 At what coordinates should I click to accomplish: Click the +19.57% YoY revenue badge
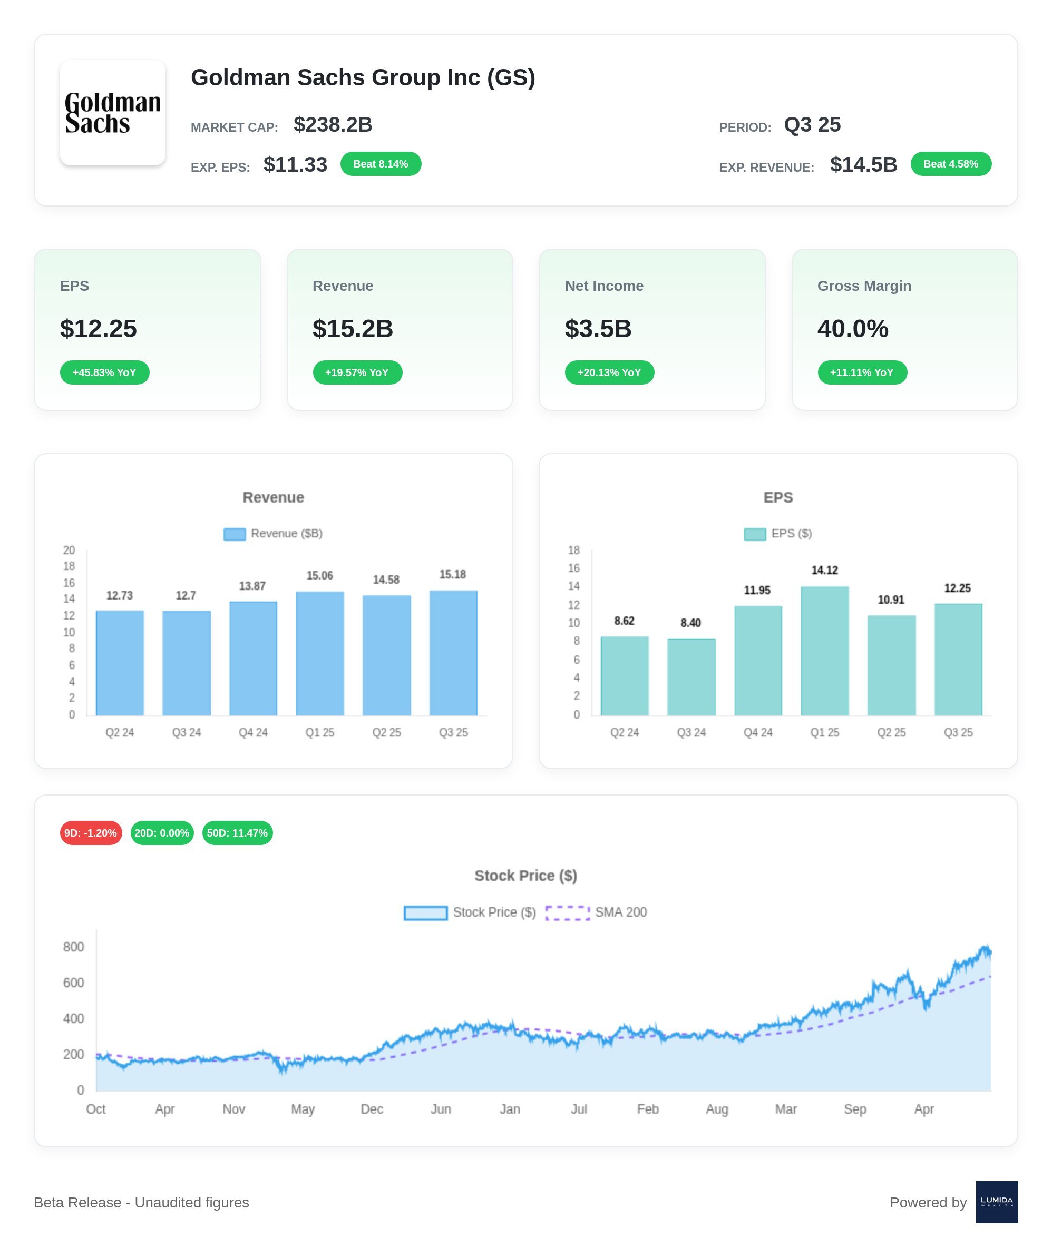[x=357, y=372]
